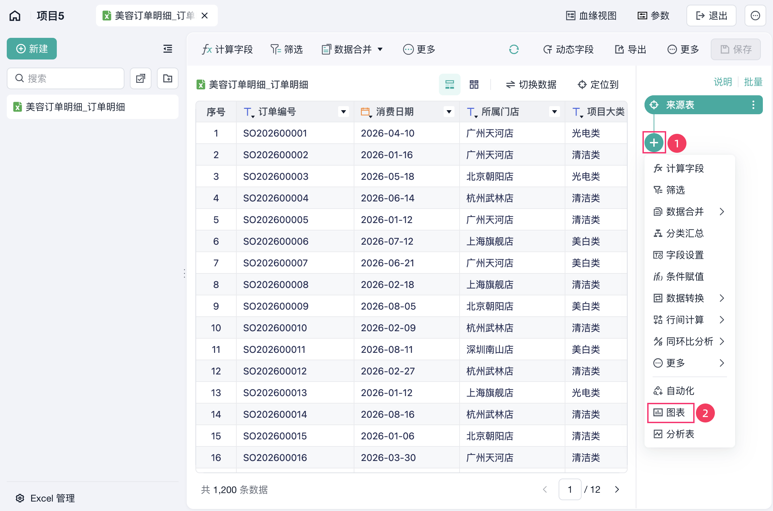Click the 退出 exit button
773x511 pixels.
pyautogui.click(x=711, y=16)
